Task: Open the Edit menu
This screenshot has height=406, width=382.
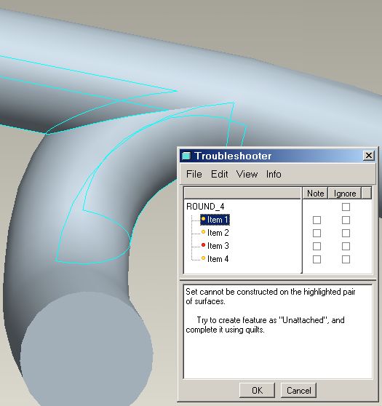Action: pyautogui.click(x=219, y=174)
